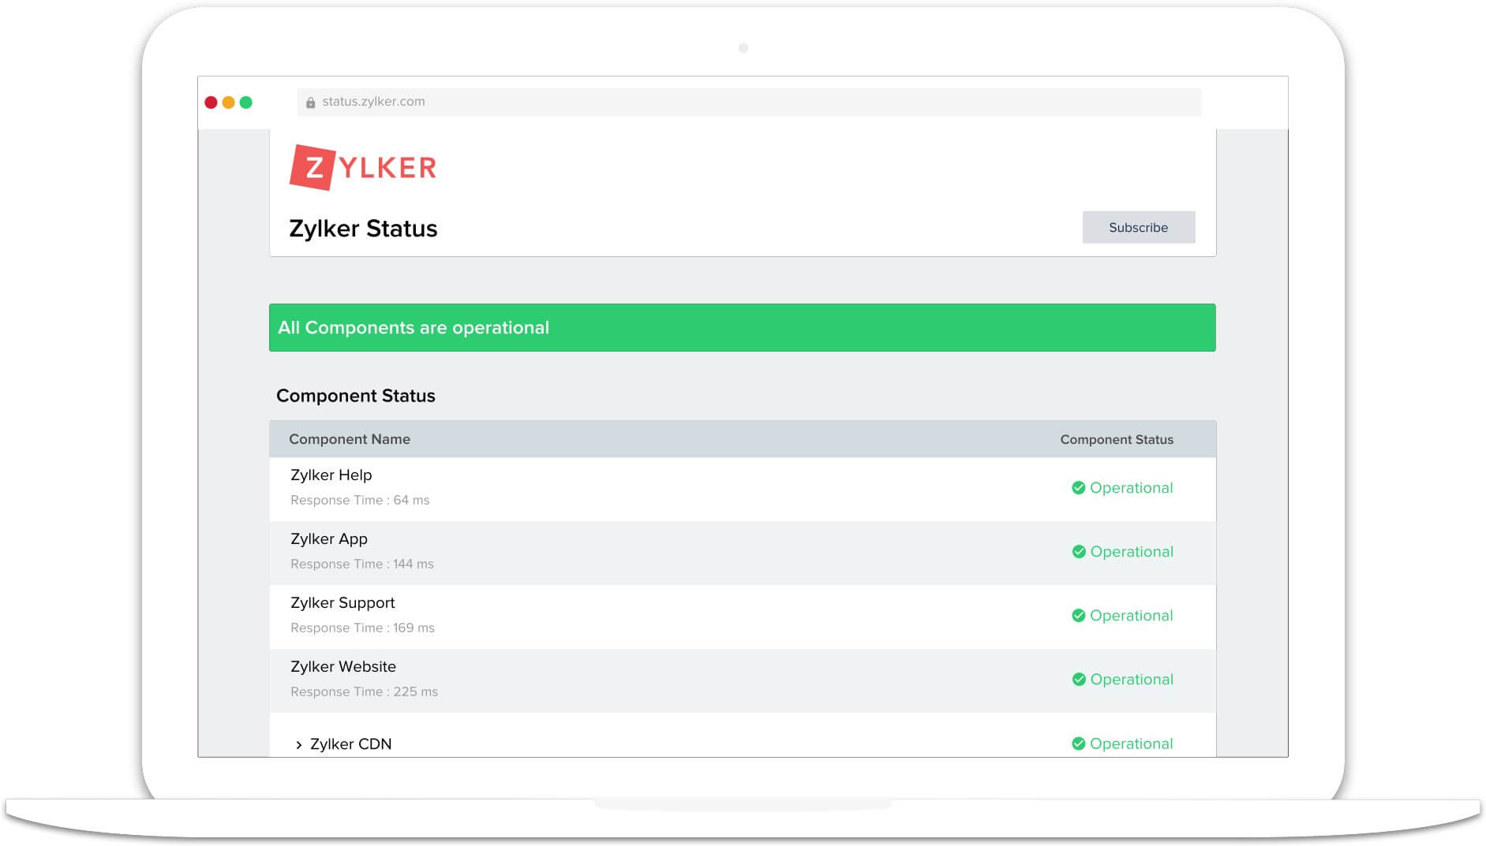Click the green check icon for Zylker CDN
This screenshot has height=846, width=1486.
(1078, 744)
